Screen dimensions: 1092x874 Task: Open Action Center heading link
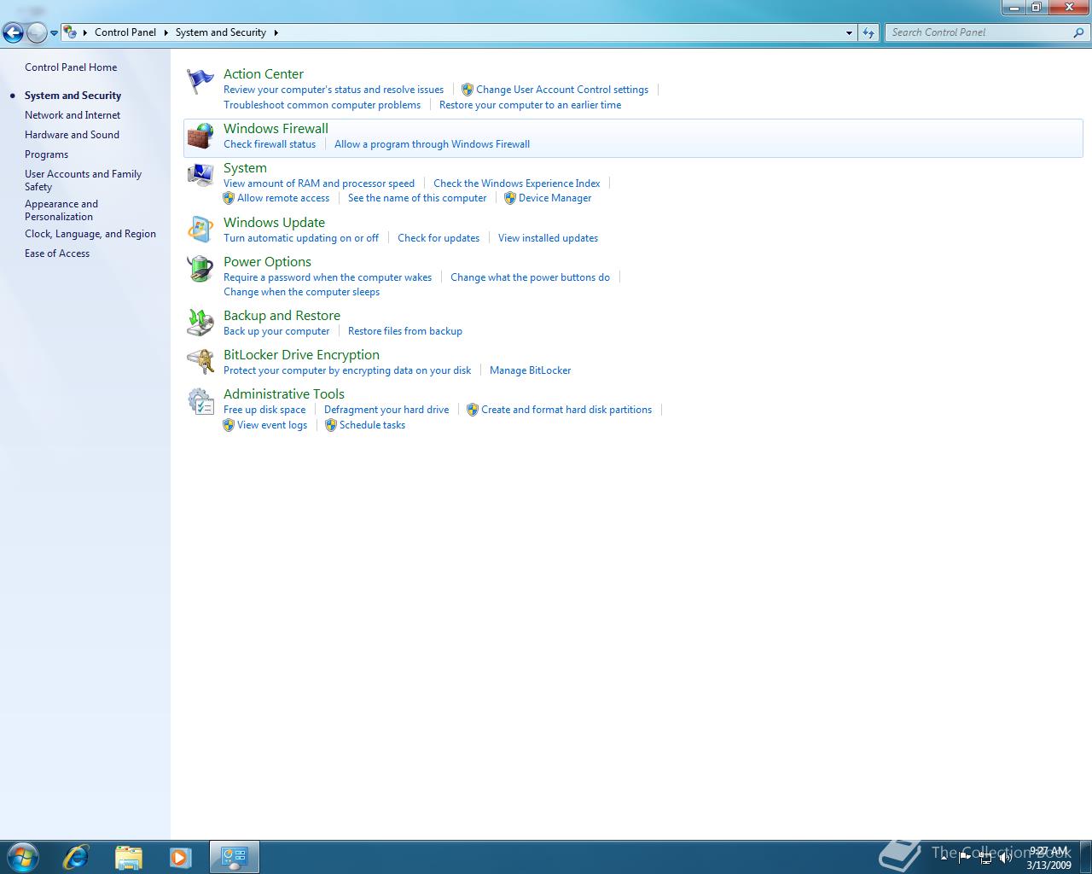pos(264,74)
